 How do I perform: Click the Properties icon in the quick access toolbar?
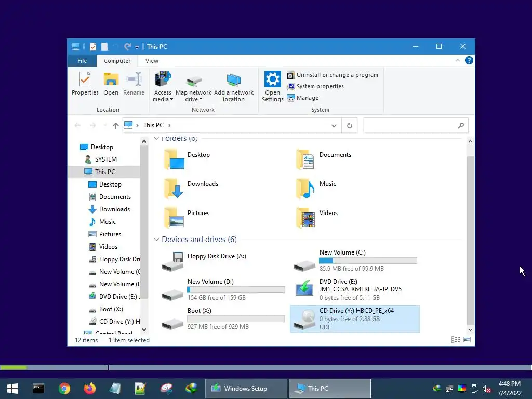[92, 46]
